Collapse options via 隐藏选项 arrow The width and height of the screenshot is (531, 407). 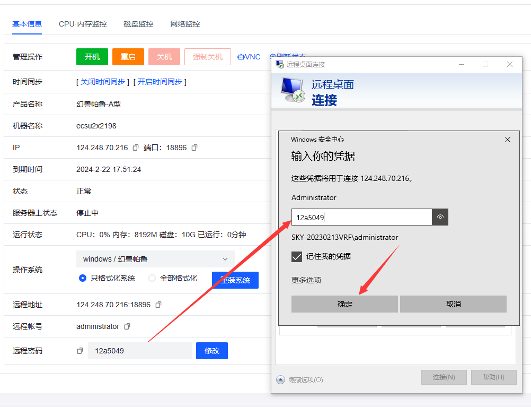281,379
